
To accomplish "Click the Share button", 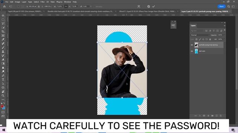I will coord(222,7).
